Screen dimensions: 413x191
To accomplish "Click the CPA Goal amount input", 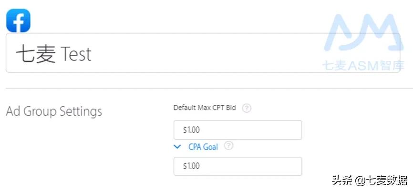I will (x=237, y=166).
